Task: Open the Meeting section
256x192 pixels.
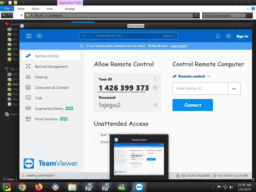Action: 51,77
